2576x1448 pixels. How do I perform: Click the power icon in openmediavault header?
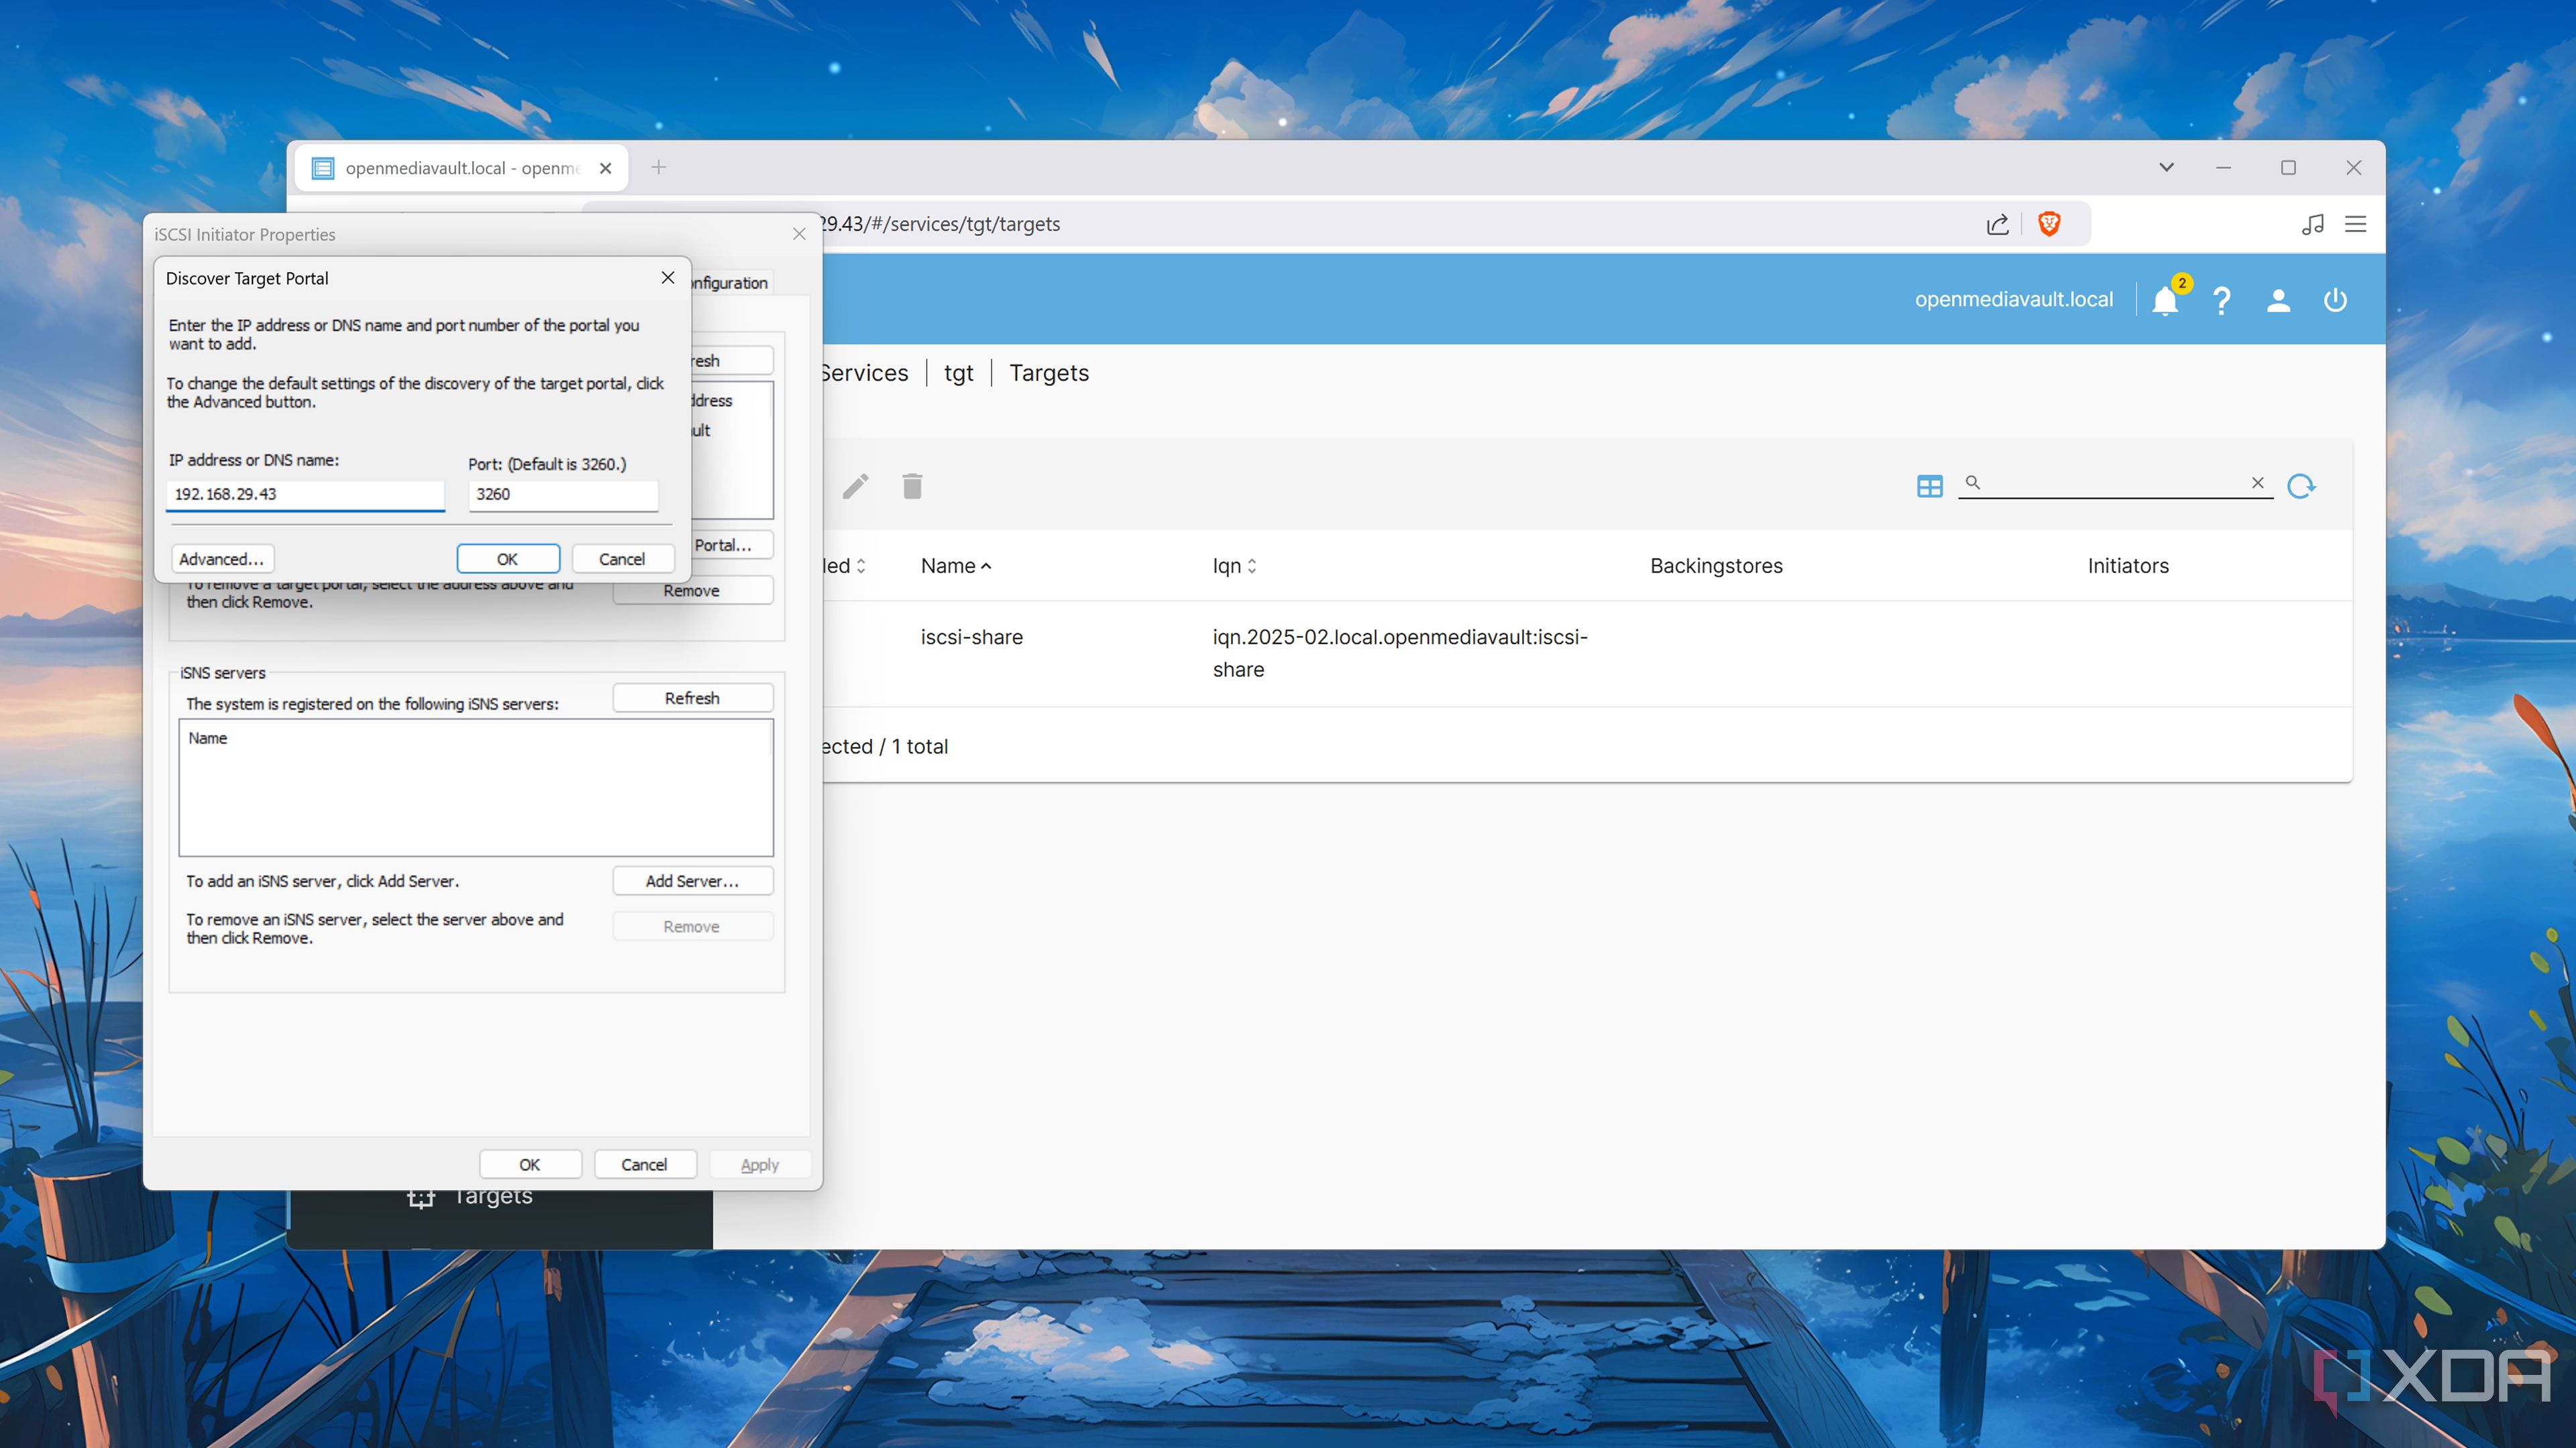pos(2335,300)
